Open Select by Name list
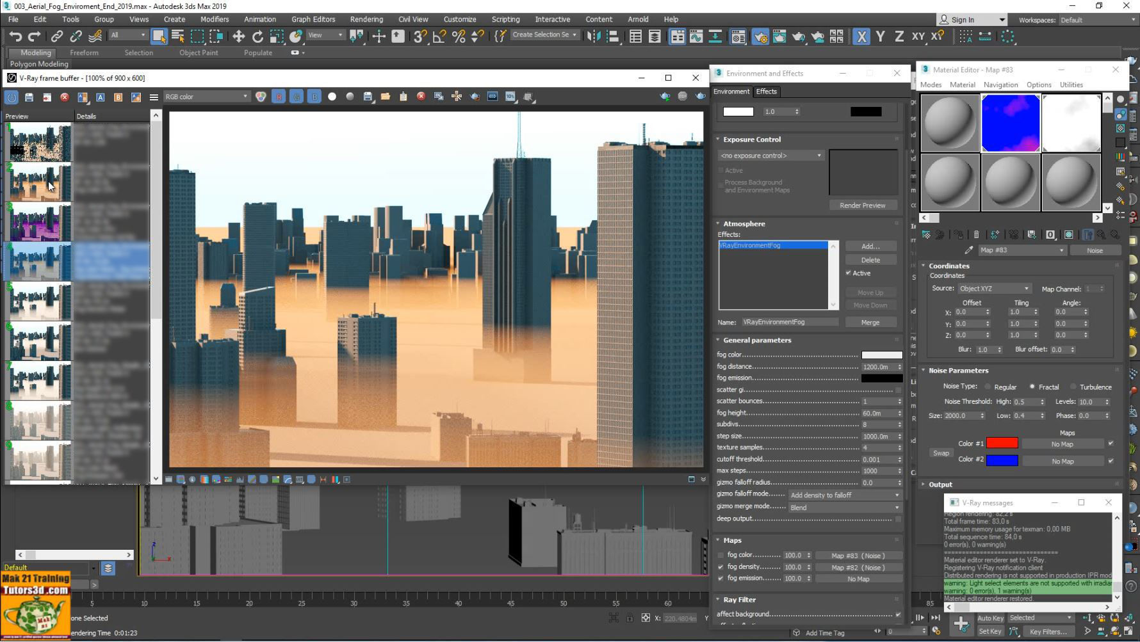Viewport: 1140px width, 642px height. (x=178, y=36)
